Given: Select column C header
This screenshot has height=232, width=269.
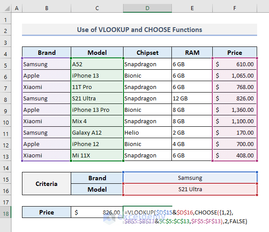Looking at the screenshot, I should tap(97, 8).
